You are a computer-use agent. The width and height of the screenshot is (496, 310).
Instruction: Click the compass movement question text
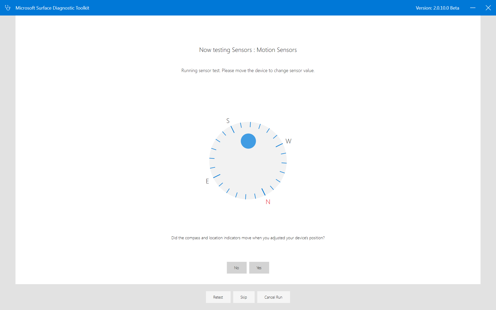[x=248, y=238]
